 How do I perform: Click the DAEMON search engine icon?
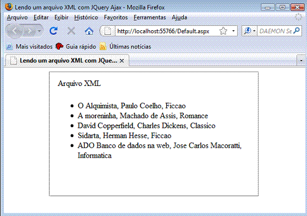click(248, 31)
